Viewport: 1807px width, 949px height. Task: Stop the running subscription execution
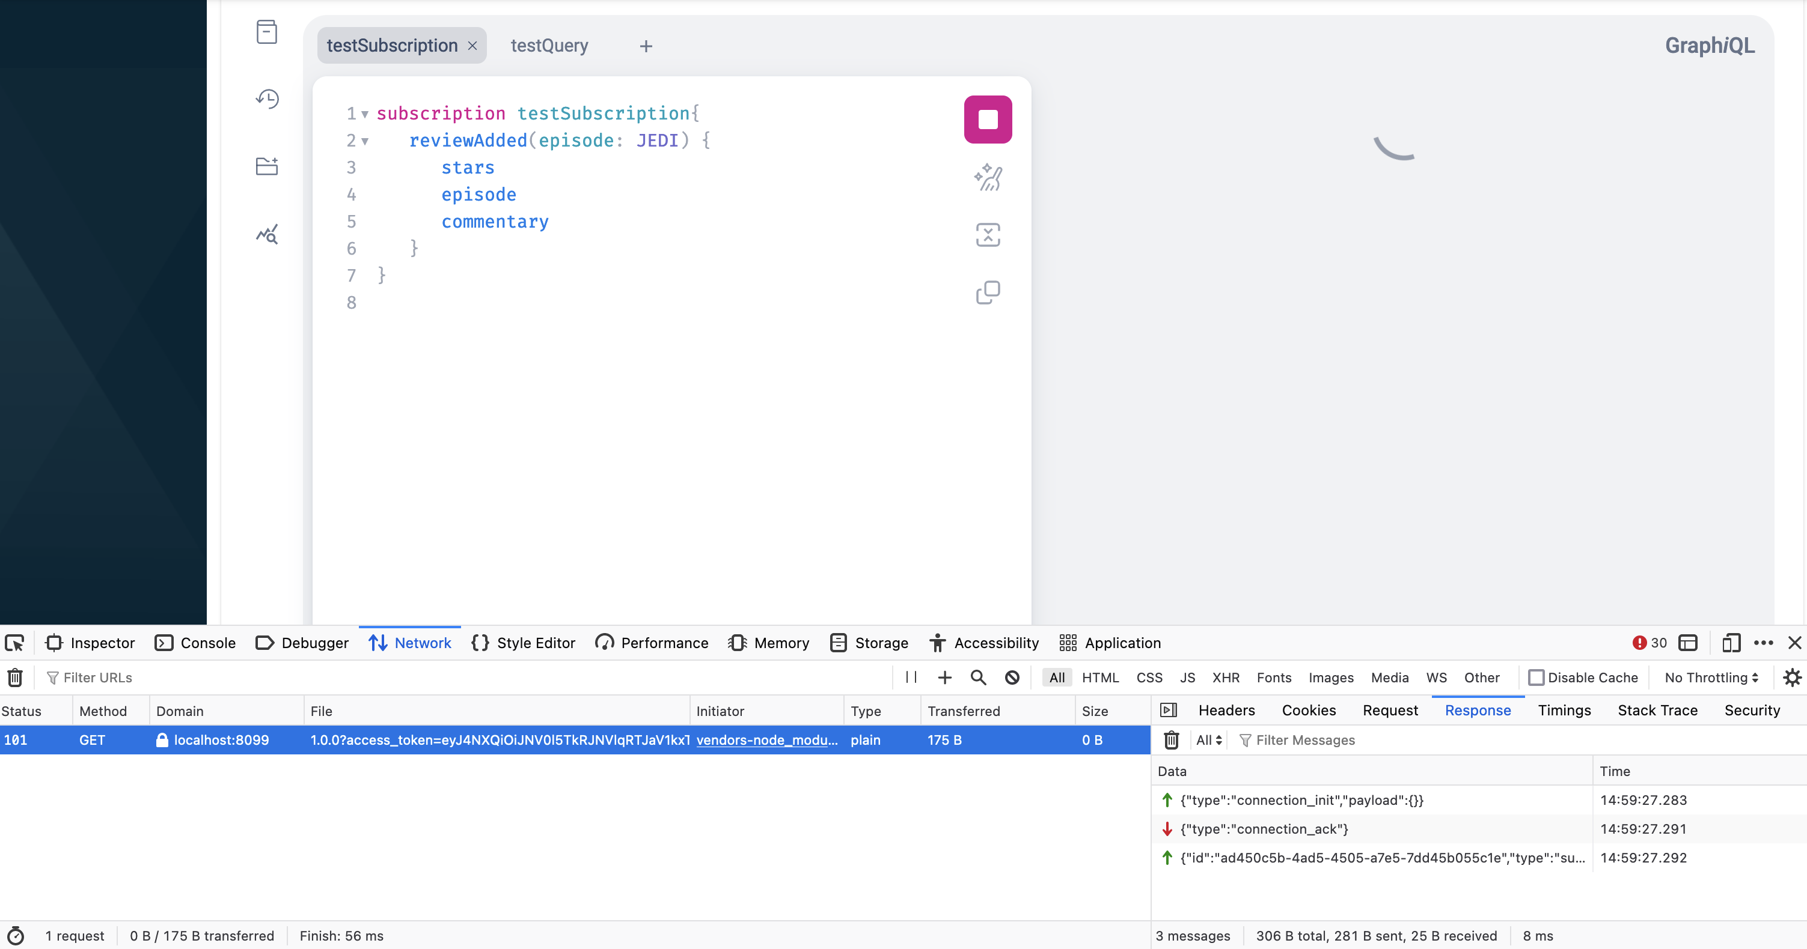988,119
